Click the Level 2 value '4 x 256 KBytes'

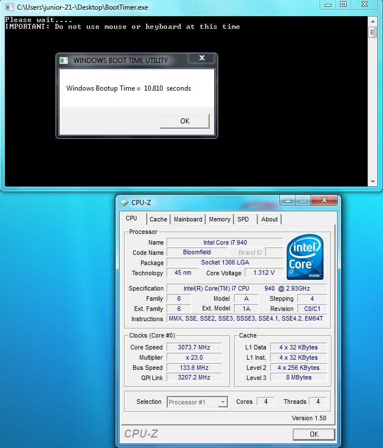point(299,368)
